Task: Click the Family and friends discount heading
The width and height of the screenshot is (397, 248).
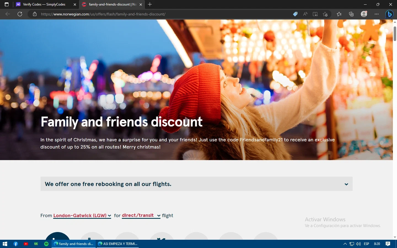Action: (x=122, y=122)
